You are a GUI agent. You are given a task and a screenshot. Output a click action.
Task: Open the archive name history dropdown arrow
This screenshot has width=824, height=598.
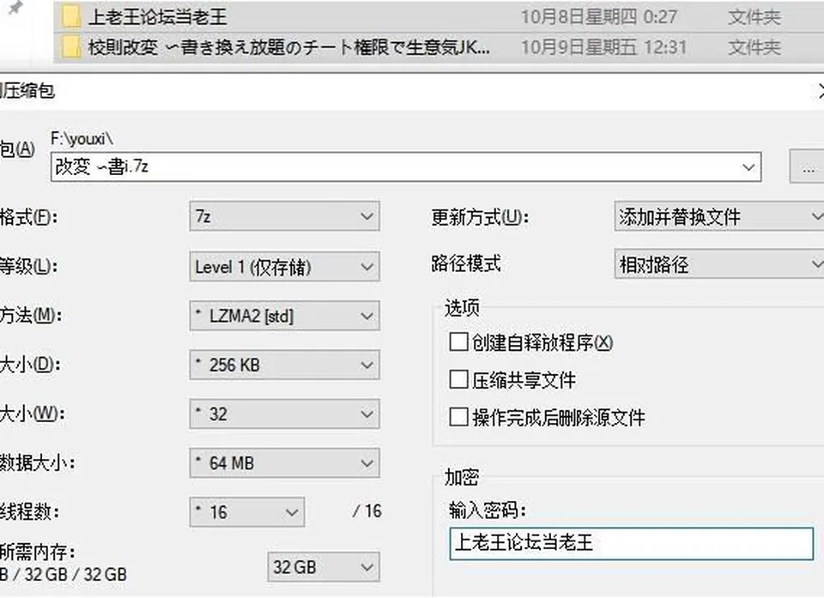coord(748,167)
